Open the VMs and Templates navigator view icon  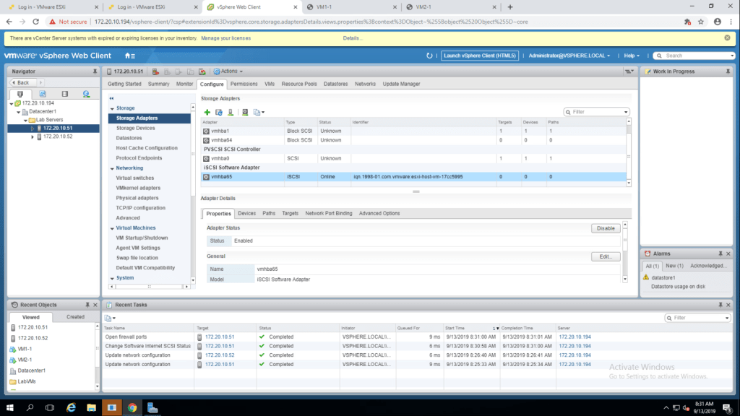click(43, 94)
